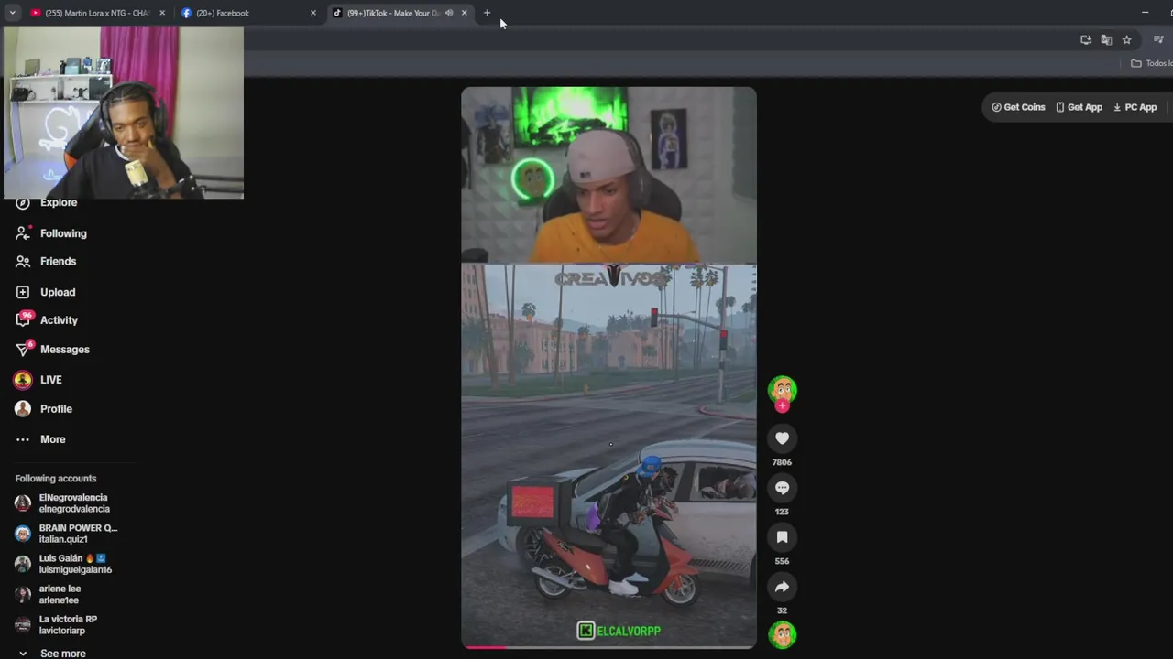
Task: Open the creator's avatar above the like button
Action: (782, 390)
